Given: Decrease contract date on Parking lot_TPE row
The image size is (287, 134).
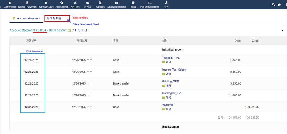Looking at the screenshot, I should tap(88, 95).
